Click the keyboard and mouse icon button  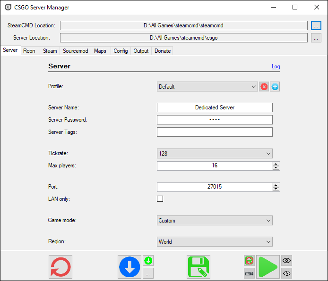pos(250,273)
